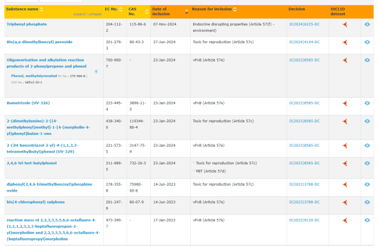Open diphenyl(2,4,6-trimethylbenzoyl)phosphine oxide link
The width and height of the screenshot is (379, 246).
pyautogui.click(x=49, y=187)
